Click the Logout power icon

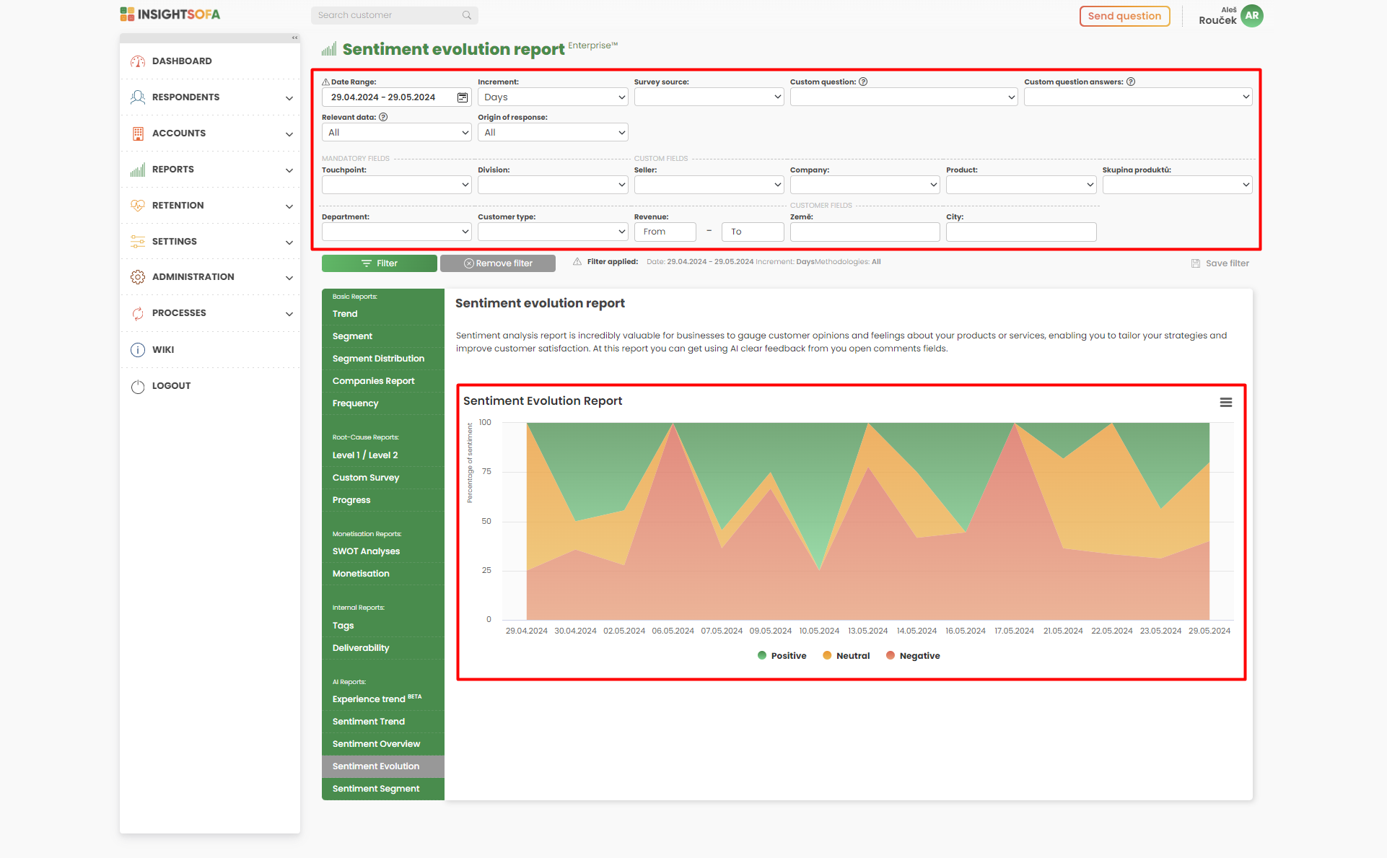coord(138,386)
